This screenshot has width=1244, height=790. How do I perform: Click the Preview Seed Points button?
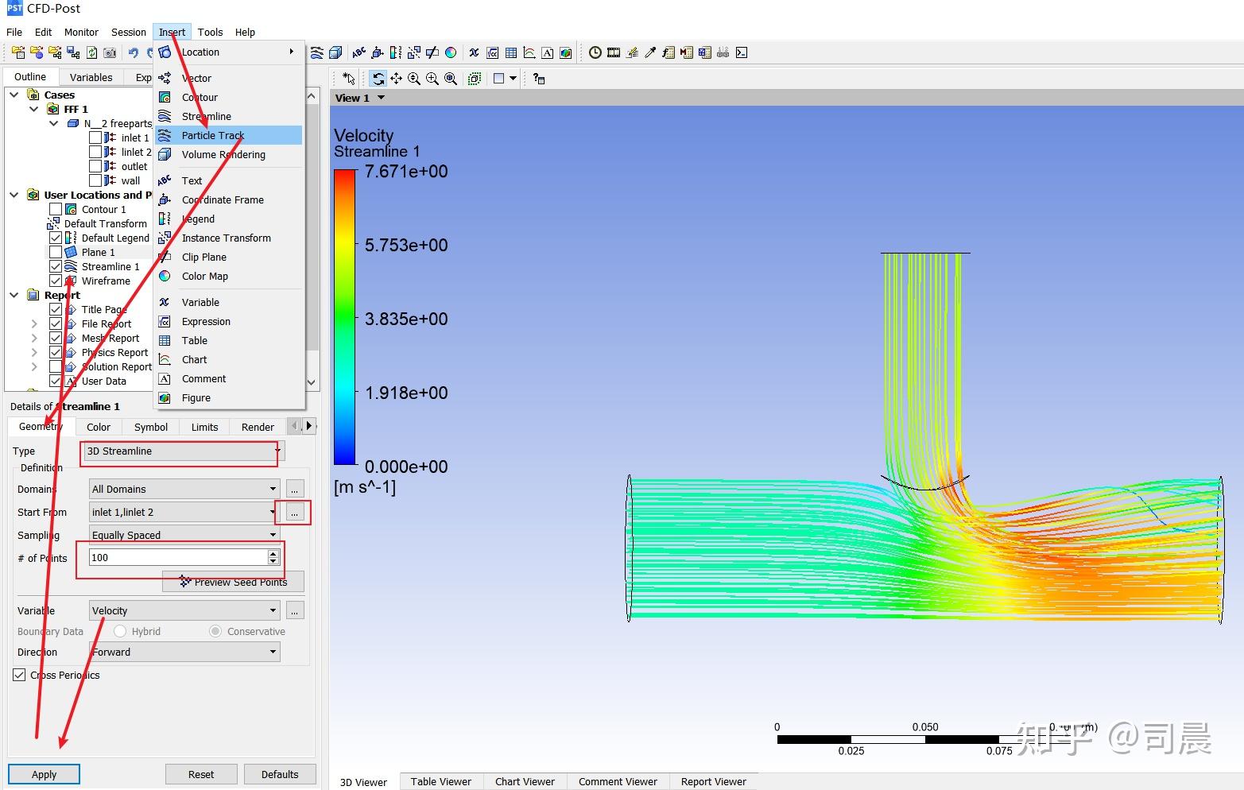click(x=233, y=582)
